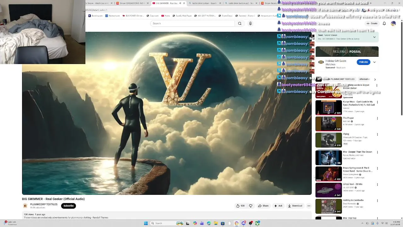The image size is (403, 227).
Task: Click the PLUMMCORP TEXTILES channel avatar
Action: (25, 206)
